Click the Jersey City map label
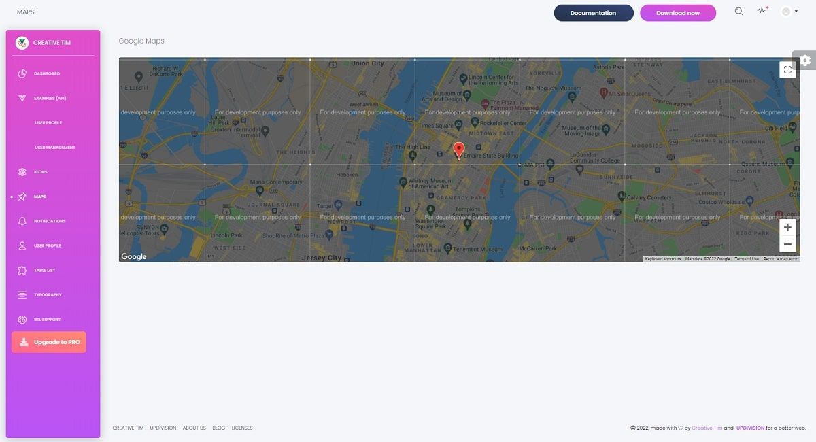Screen dimensions: 816x442 321,258
